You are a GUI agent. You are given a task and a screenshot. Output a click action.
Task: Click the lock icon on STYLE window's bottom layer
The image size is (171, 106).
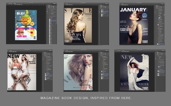point(108,16)
